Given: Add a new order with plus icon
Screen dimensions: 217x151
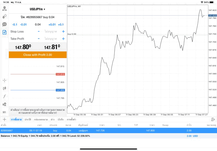Looking at the screenshot, I should click(4, 119).
